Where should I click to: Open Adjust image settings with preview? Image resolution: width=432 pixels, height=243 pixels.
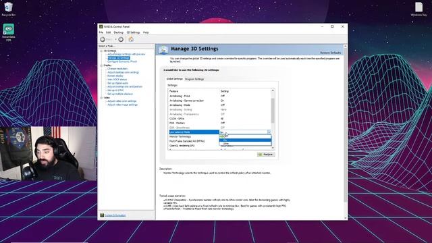click(126, 54)
